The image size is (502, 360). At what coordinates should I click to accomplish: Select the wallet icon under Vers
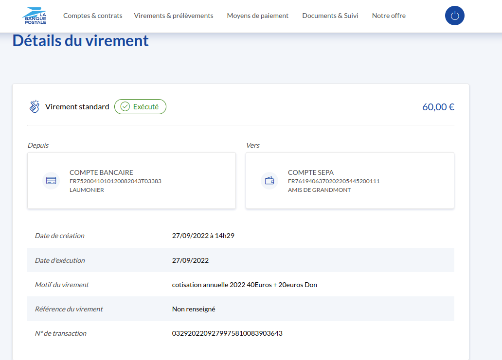coord(269,181)
